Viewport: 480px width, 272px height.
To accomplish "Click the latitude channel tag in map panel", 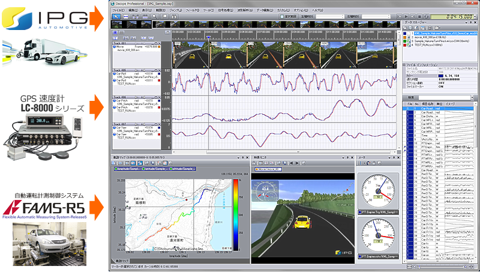I will coord(155,169).
